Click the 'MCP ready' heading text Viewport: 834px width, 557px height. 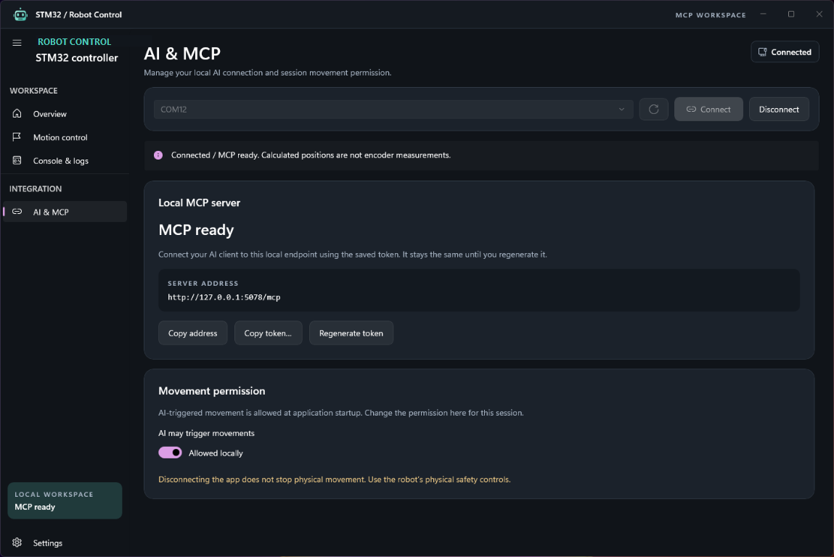tap(196, 230)
